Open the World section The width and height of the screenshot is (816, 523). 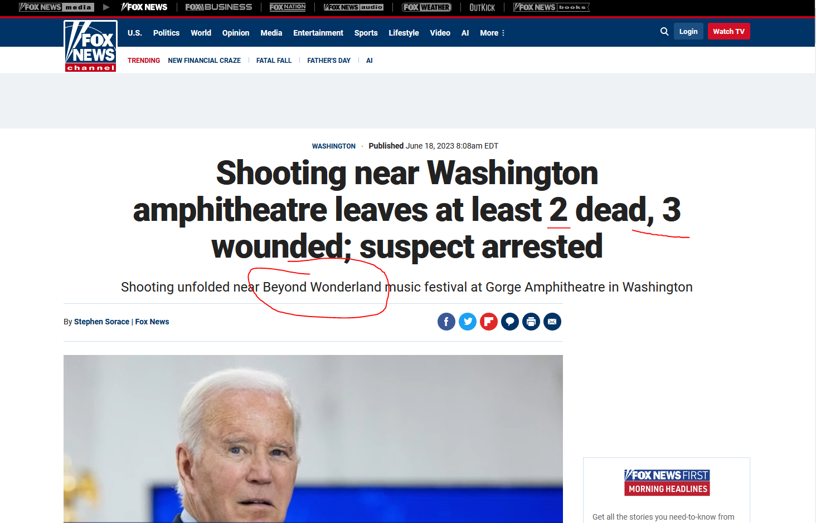pos(201,33)
